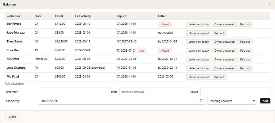This screenshot has width=275, height=123.
Task: Click the 'DE 2029-03-01' report cell
Action: click(x=126, y=59)
